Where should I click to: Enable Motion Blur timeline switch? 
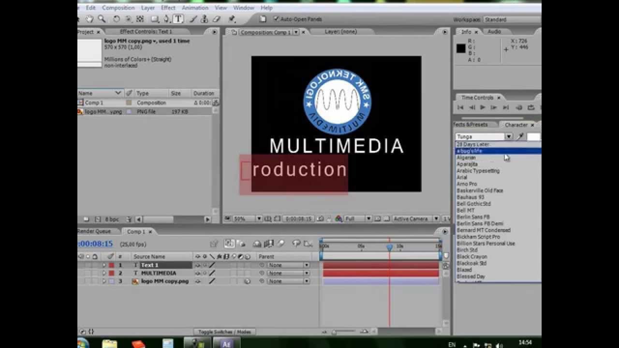tap(280, 244)
